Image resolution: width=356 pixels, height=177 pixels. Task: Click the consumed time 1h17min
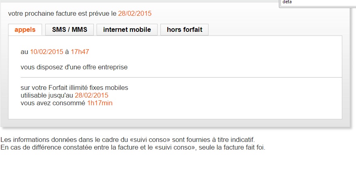[x=100, y=103]
